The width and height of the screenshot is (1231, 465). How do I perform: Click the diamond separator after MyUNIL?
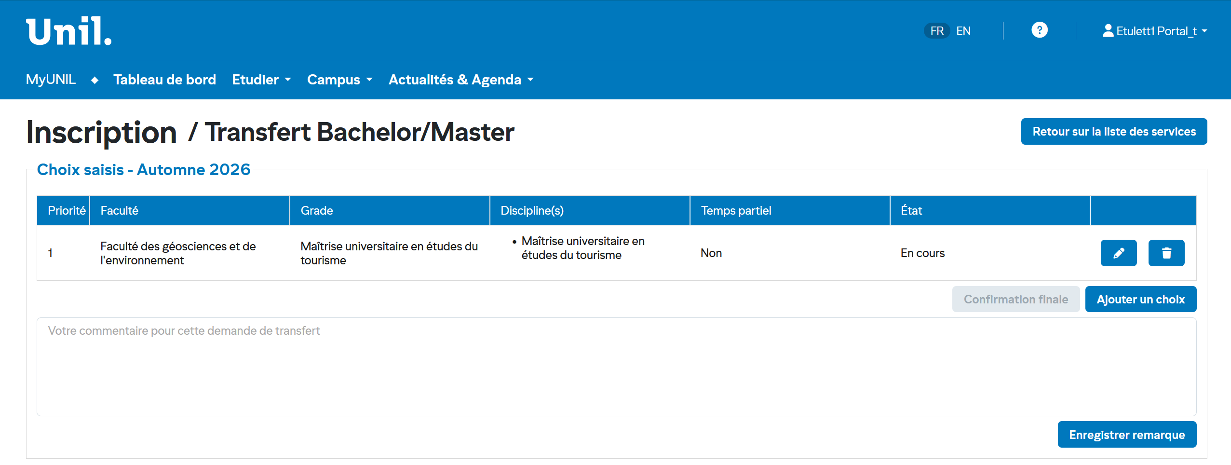click(x=95, y=80)
